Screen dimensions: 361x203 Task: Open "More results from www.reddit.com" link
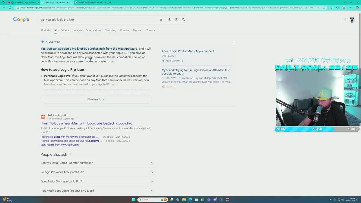point(60,145)
